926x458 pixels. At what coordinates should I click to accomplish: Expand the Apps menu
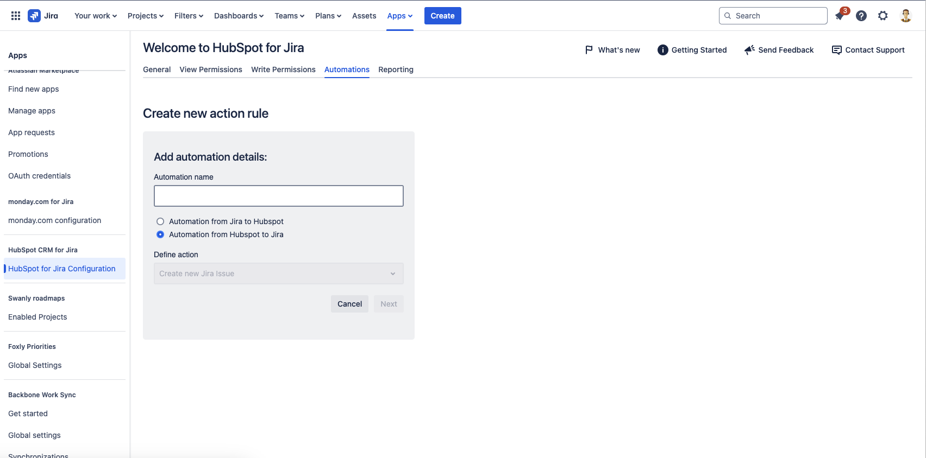click(400, 16)
